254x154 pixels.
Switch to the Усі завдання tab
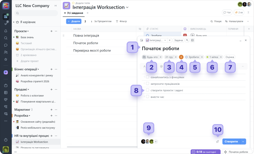tap(74, 13)
